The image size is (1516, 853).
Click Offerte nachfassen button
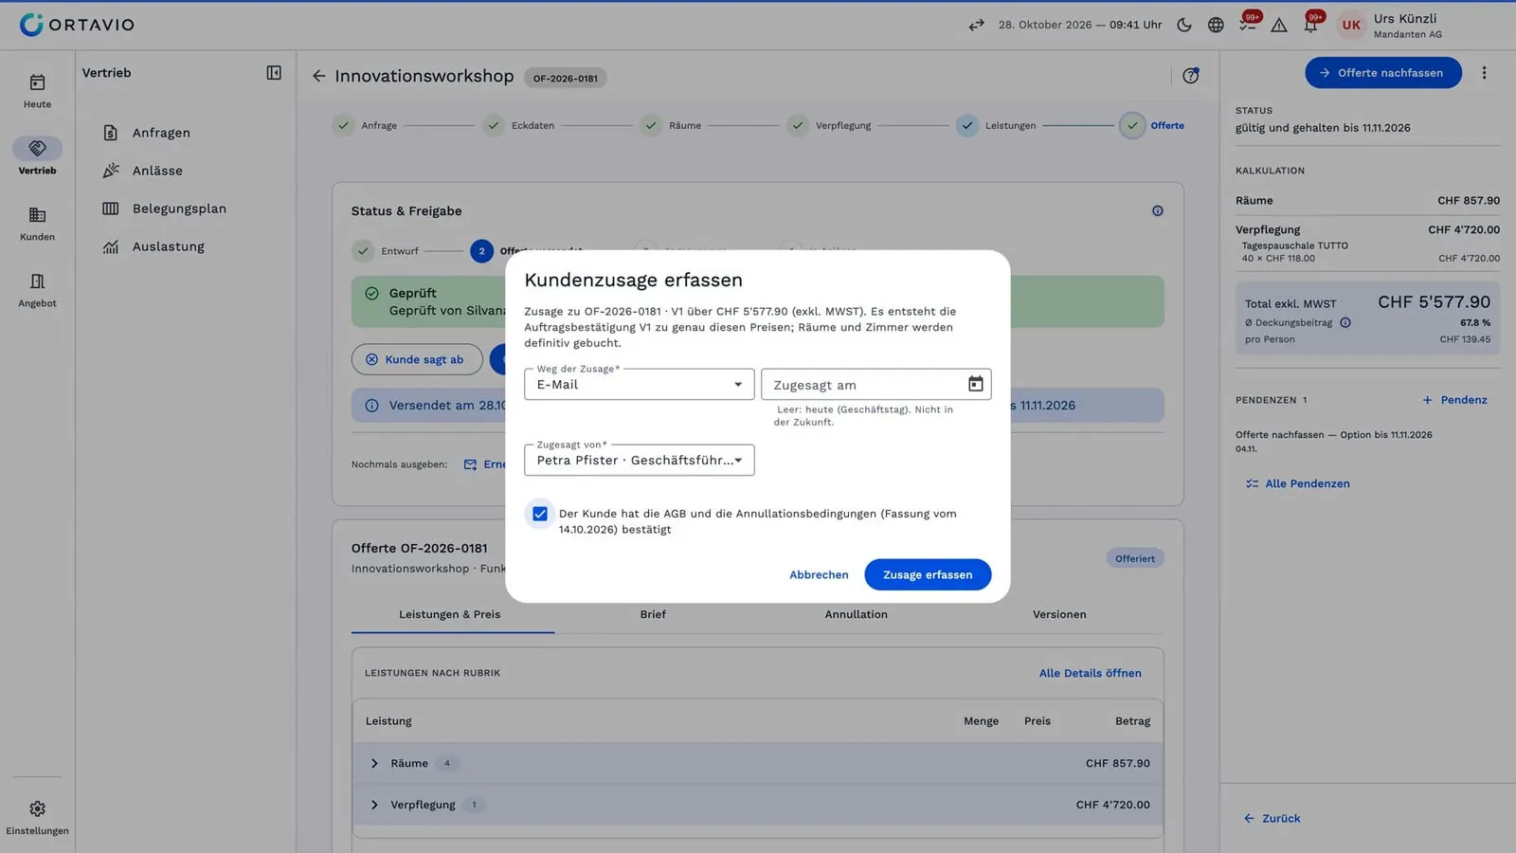tap(1382, 73)
